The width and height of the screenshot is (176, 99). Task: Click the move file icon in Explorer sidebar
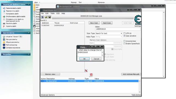pyautogui.click(x=4, y=11)
